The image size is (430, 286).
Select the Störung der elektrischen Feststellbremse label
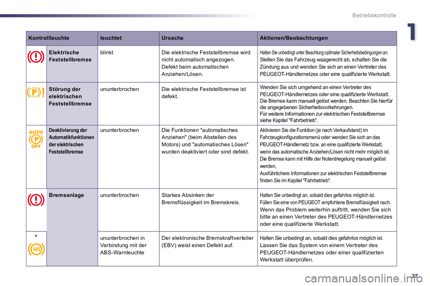(70, 97)
